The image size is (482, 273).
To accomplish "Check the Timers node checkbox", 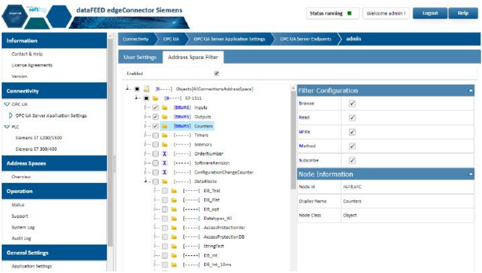I will pyautogui.click(x=155, y=136).
